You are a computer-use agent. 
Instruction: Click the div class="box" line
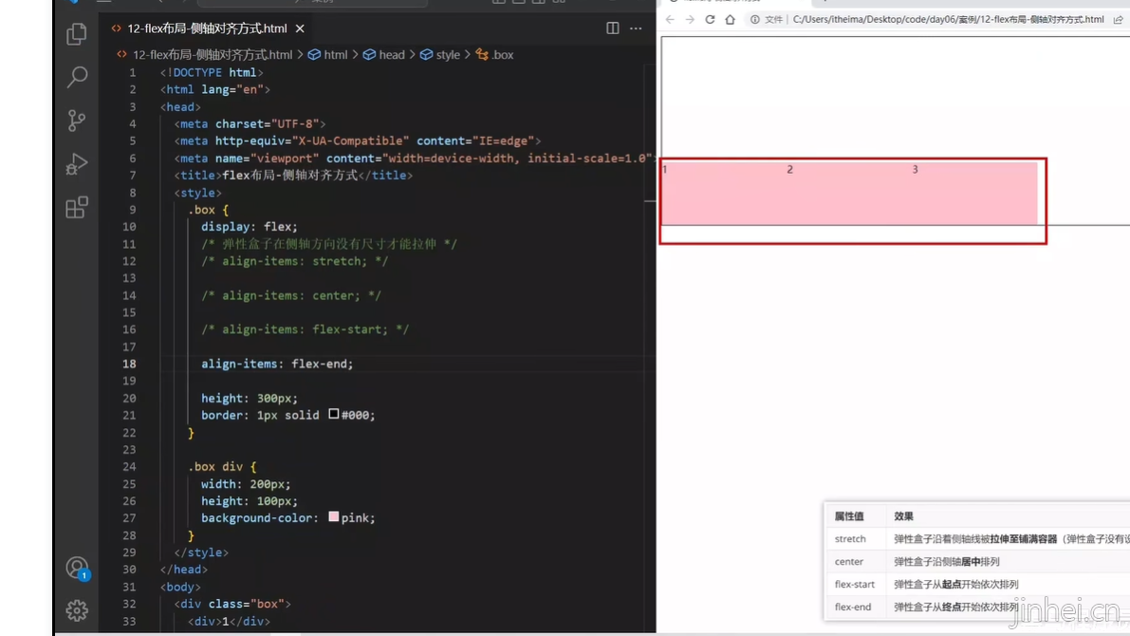232,604
